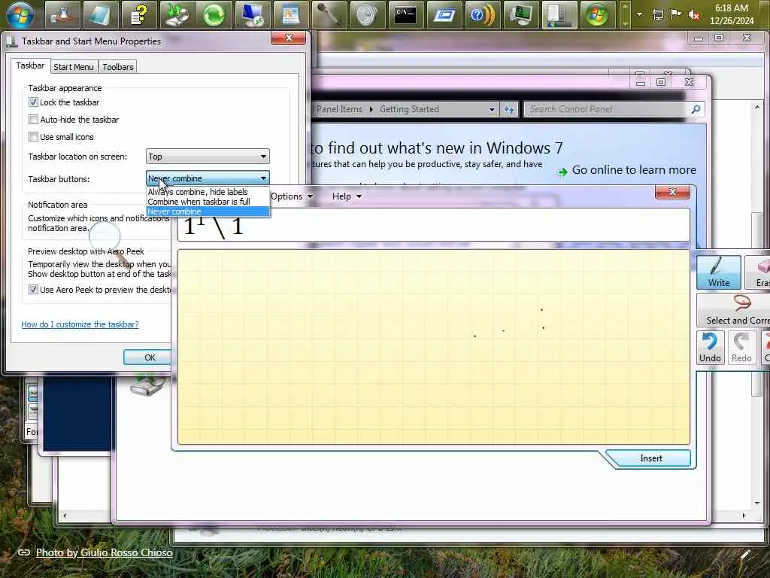Click the Action Center flag tray icon
This screenshot has height=578, width=770.
tap(676, 14)
